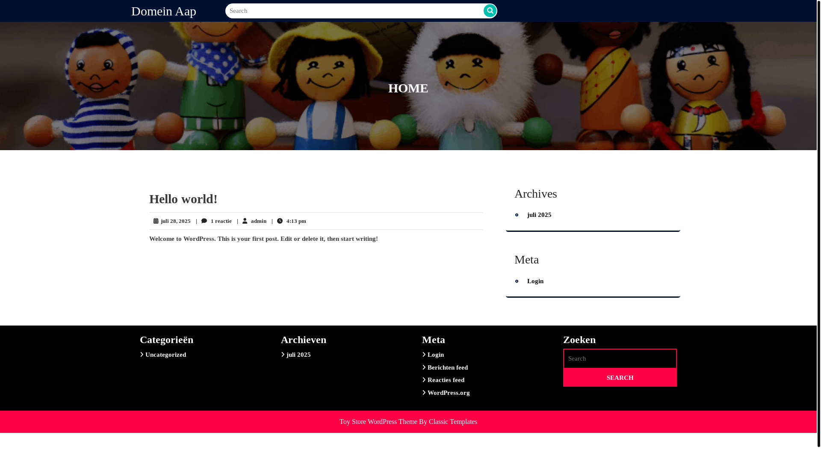Viewport: 821px width, 462px height.
Task: Open Login link under footer Meta
Action: pyautogui.click(x=436, y=355)
